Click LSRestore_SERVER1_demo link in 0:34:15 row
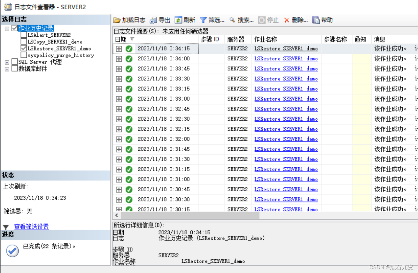 click(286, 49)
